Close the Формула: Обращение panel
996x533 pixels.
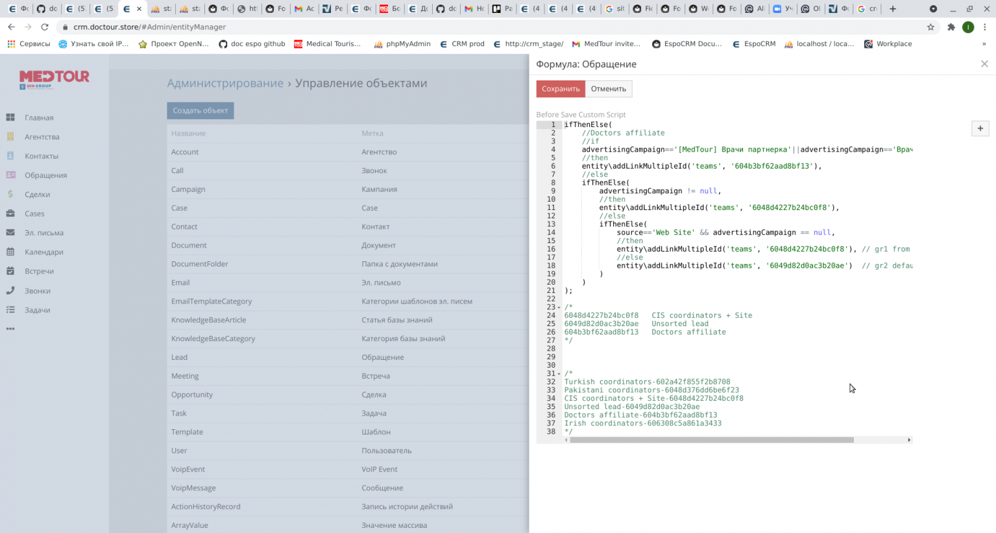(984, 64)
